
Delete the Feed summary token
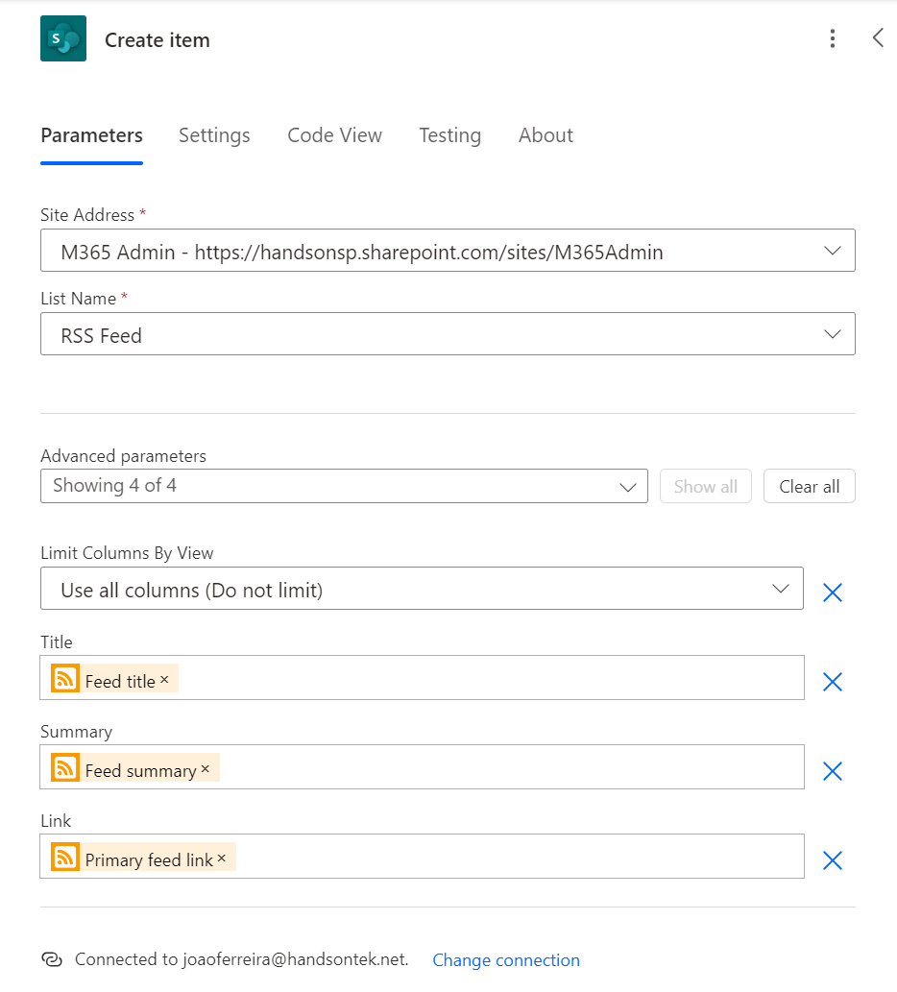pyautogui.click(x=205, y=769)
